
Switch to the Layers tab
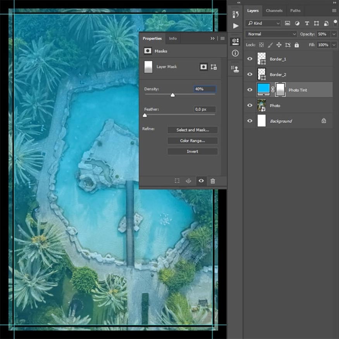coord(253,10)
